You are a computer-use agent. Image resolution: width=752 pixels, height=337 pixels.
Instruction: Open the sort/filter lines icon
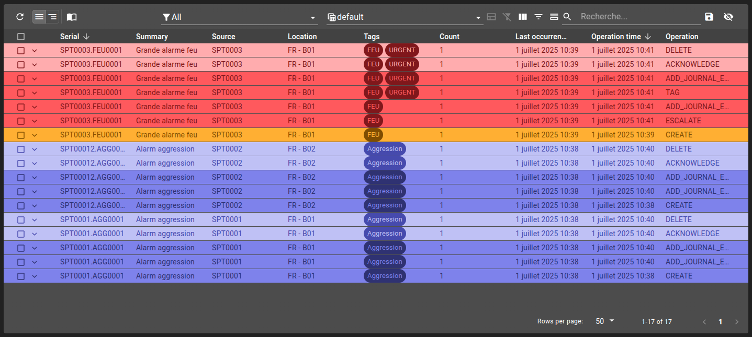[x=538, y=17]
